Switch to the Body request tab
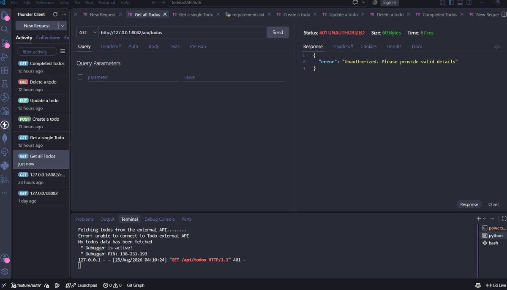The width and height of the screenshot is (507, 290). tap(154, 46)
